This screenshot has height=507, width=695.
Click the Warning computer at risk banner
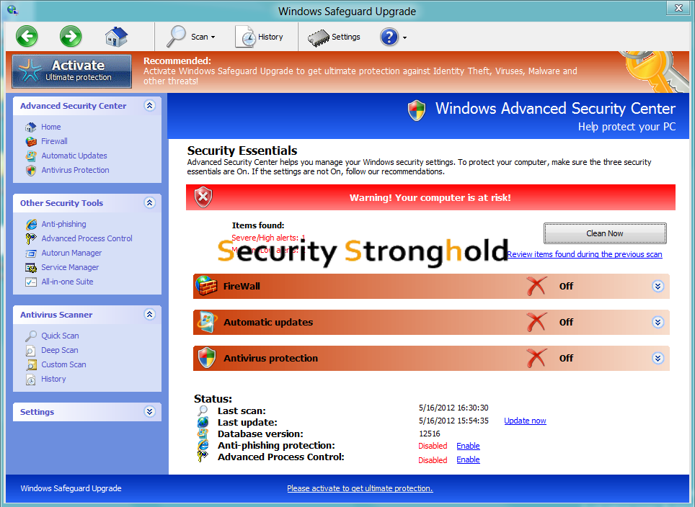[x=430, y=197]
